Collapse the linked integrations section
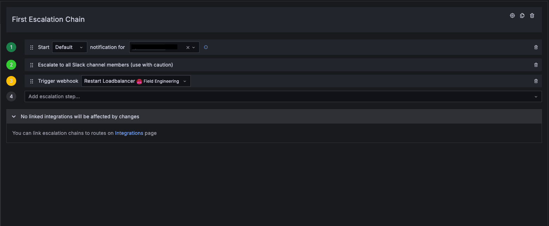This screenshot has width=549, height=226. (x=14, y=117)
